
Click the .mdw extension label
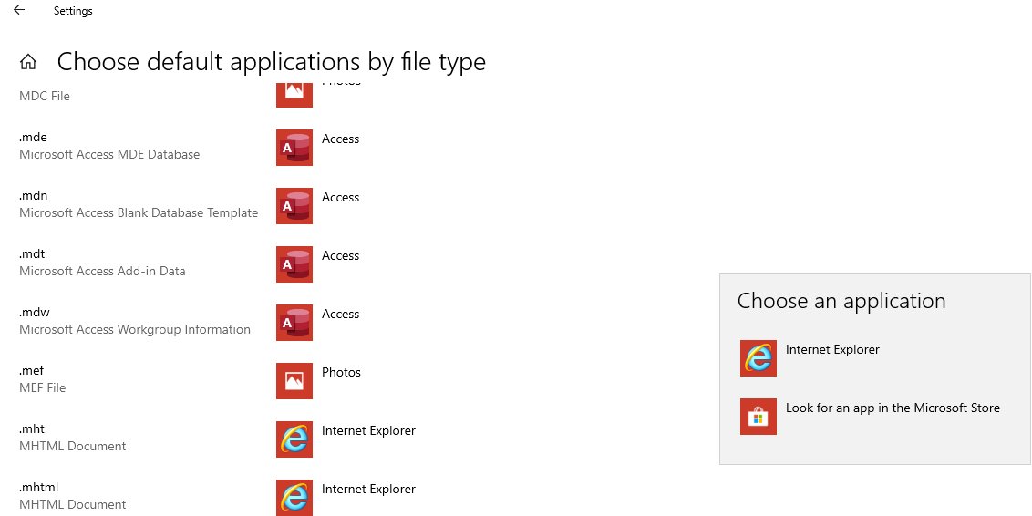coord(35,313)
